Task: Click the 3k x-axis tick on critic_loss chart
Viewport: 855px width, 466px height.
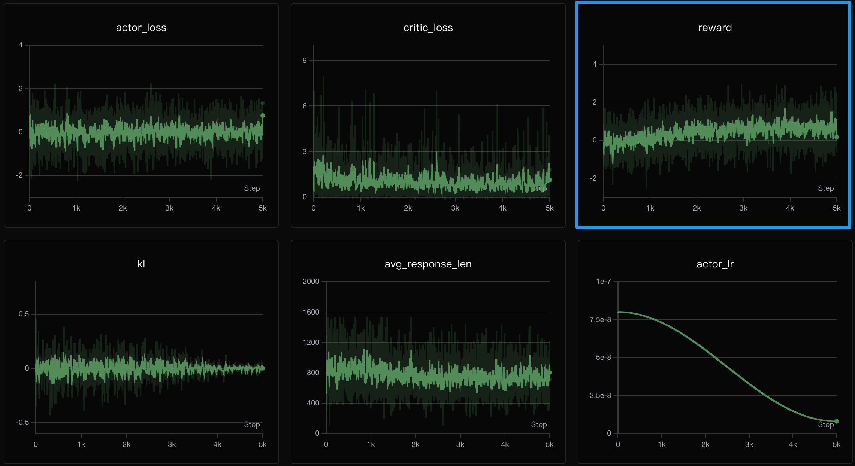Action: [455, 208]
